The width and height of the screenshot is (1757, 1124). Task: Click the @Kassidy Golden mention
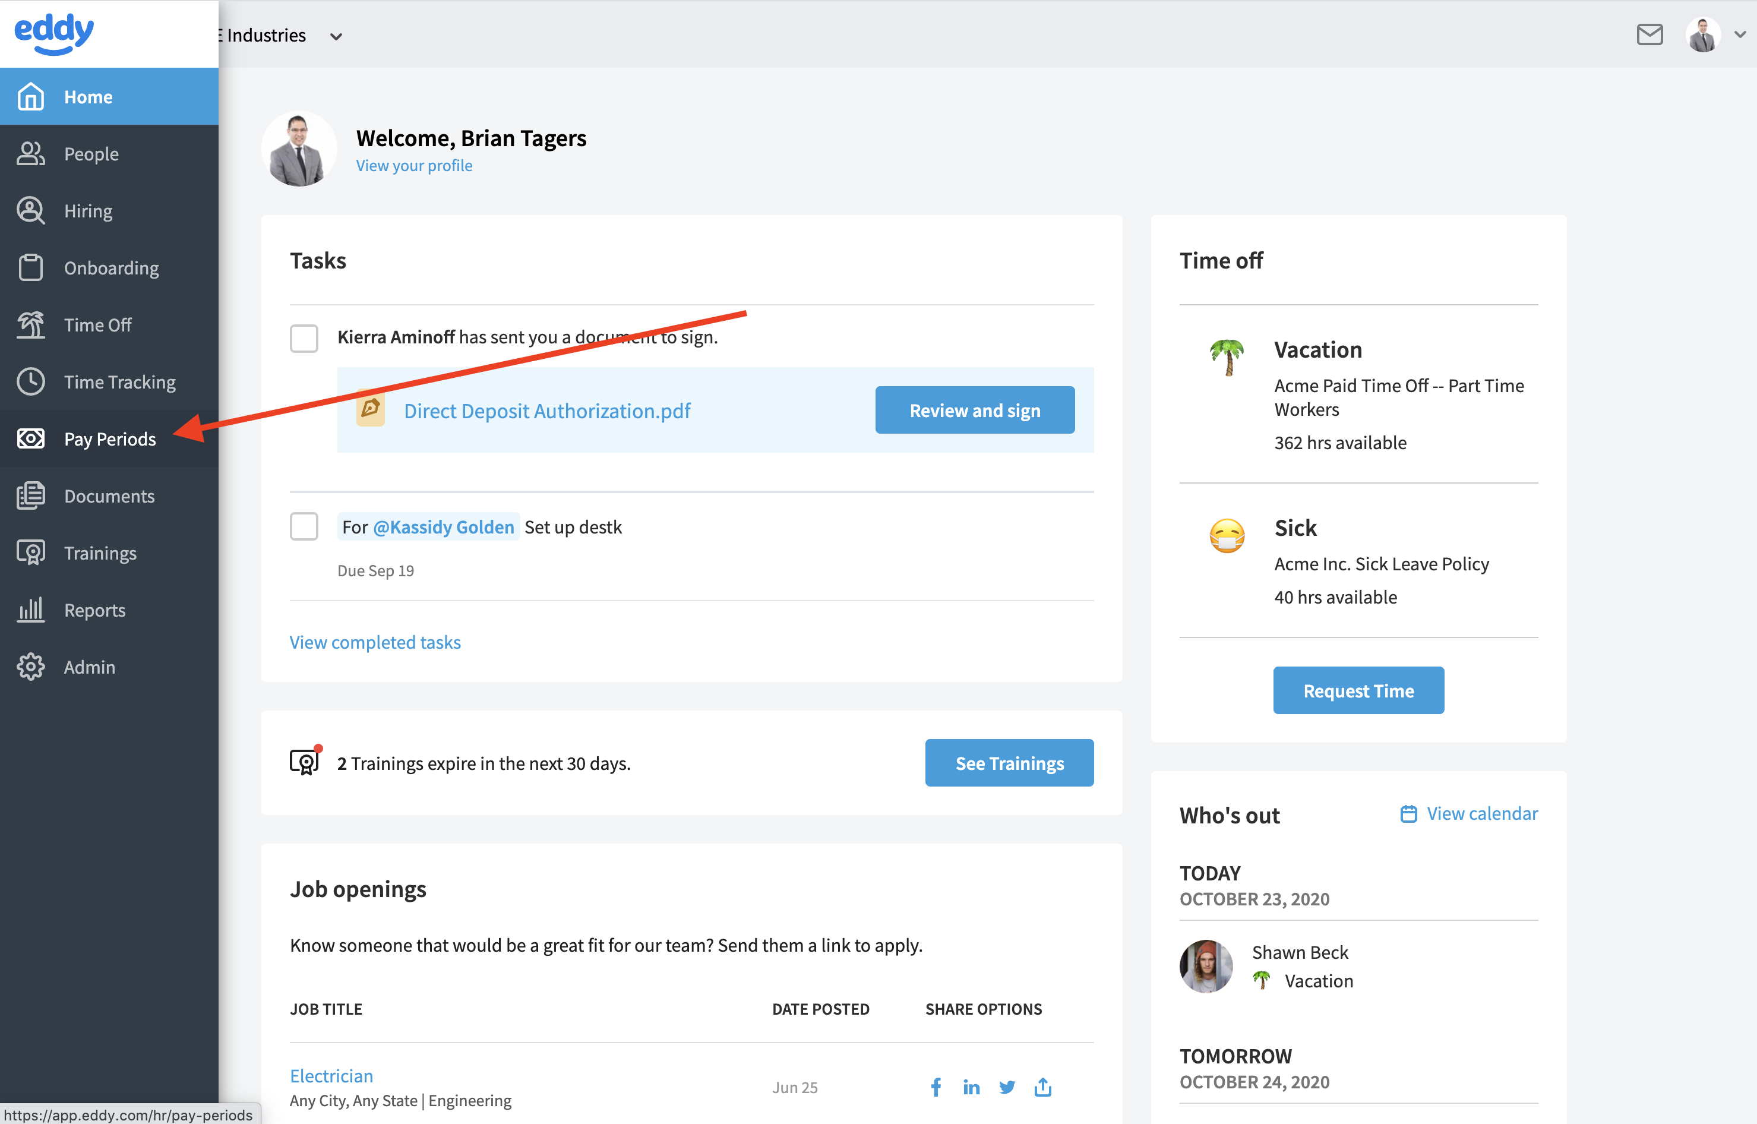pyautogui.click(x=444, y=526)
